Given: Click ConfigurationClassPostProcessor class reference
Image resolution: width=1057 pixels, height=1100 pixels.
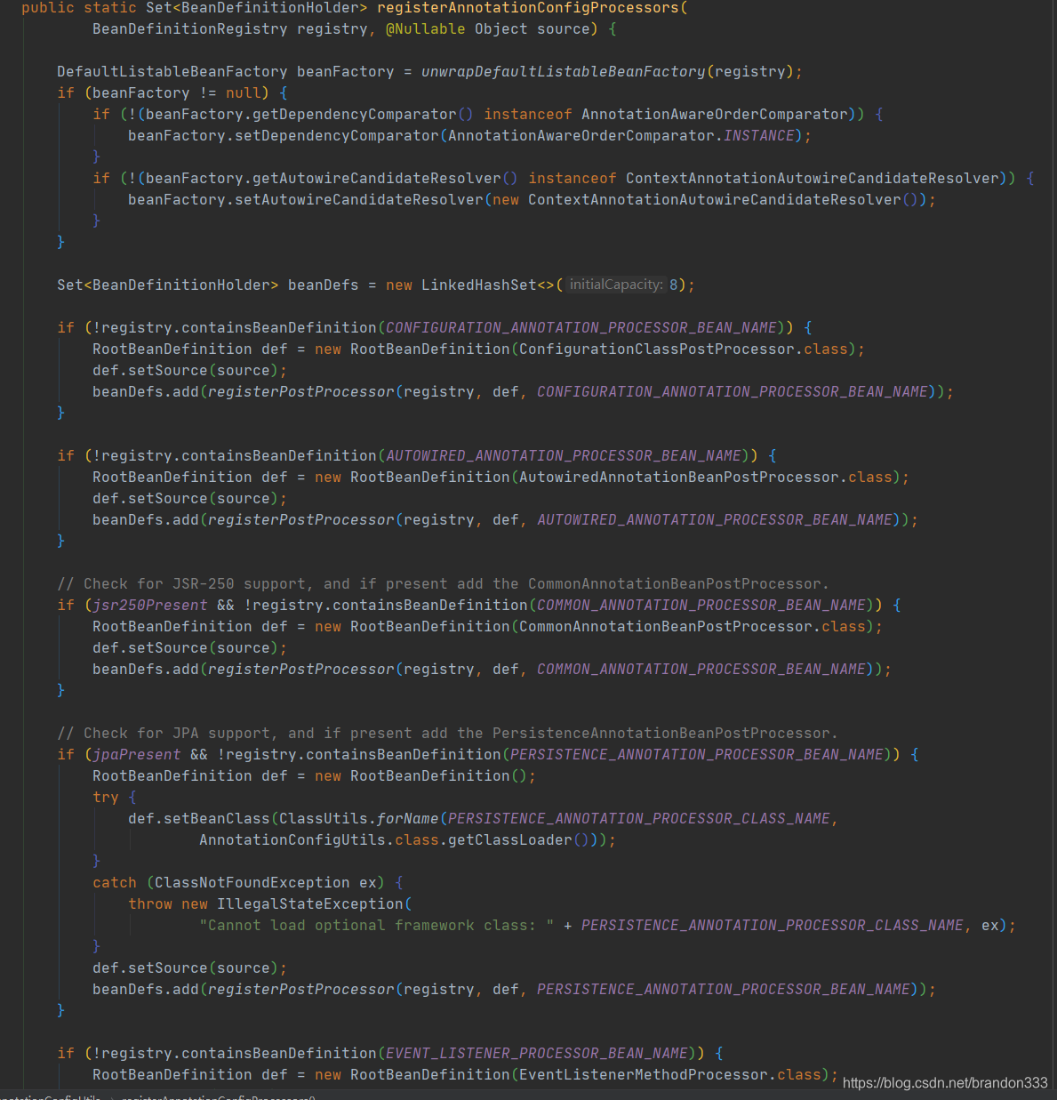Looking at the screenshot, I should pyautogui.click(x=657, y=349).
